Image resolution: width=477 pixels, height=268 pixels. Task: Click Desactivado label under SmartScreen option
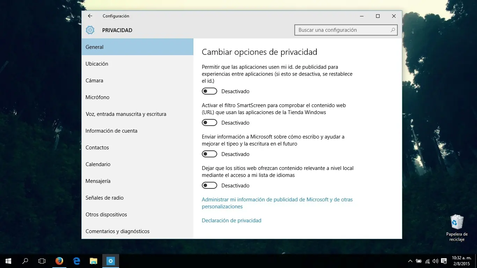coord(235,123)
